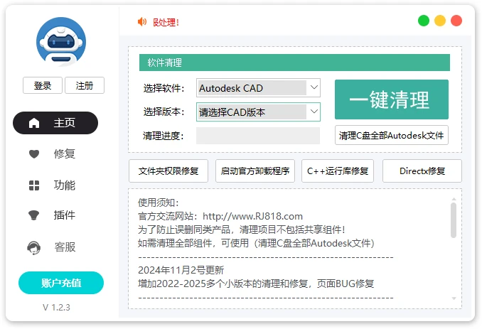Screen dimensions: 482x329
Task: Click the headset support icon beside 客服
Action: (x=34, y=247)
